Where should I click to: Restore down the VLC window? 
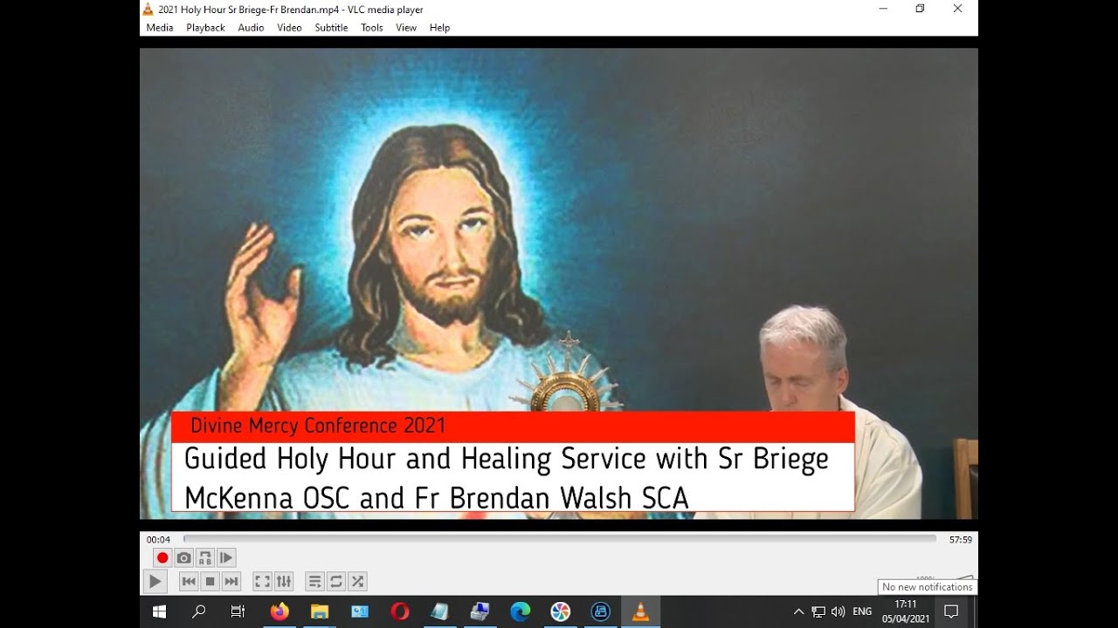tap(920, 9)
